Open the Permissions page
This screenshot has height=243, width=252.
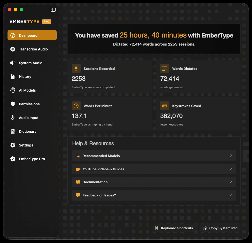pos(32,104)
